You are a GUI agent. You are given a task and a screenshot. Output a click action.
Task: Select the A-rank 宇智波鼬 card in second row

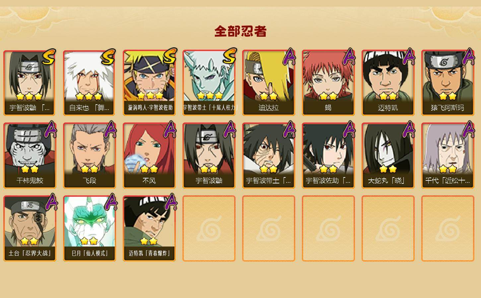coord(209,156)
